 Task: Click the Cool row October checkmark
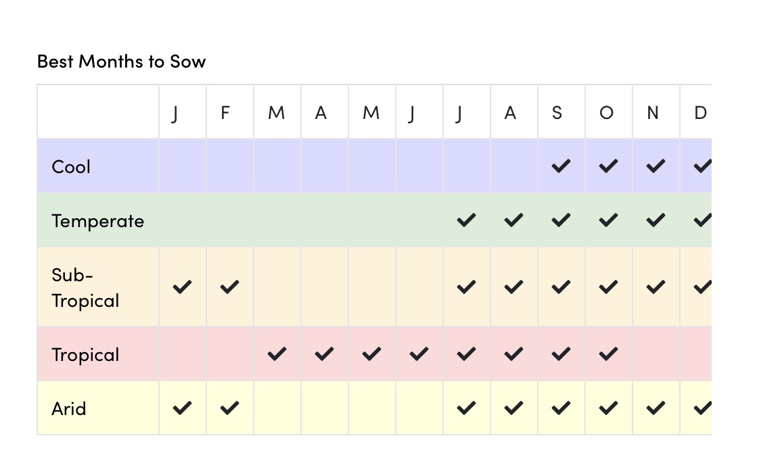(x=608, y=166)
